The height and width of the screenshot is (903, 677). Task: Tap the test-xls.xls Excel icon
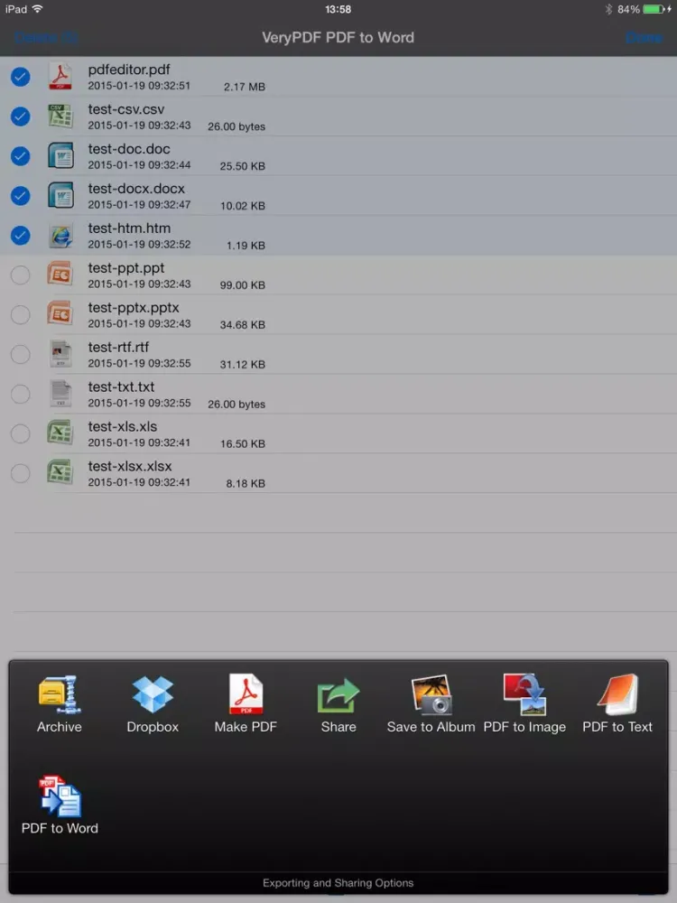pyautogui.click(x=60, y=433)
